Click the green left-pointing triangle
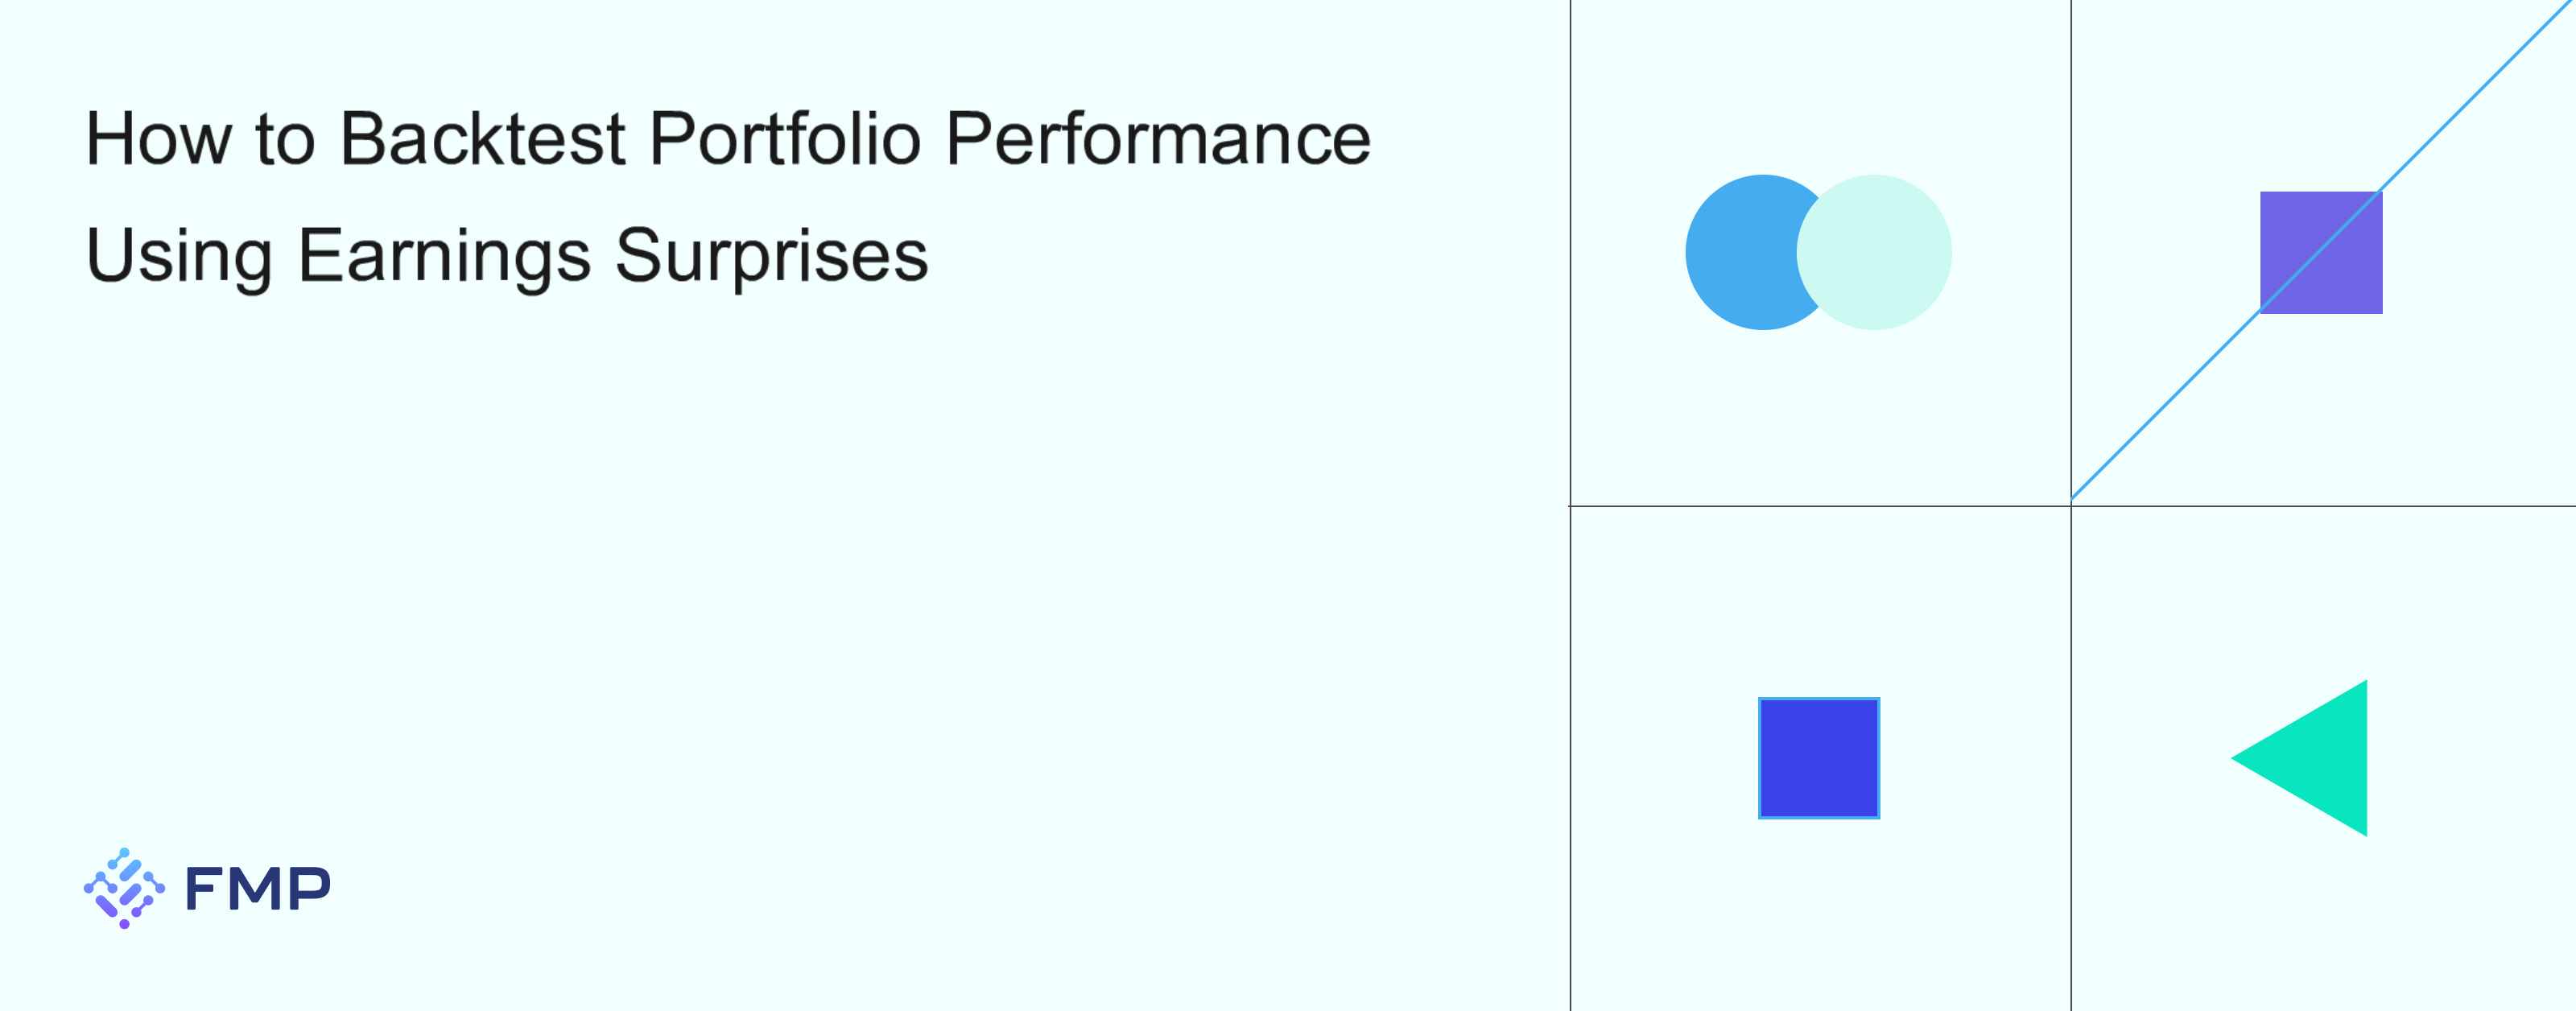 click(2318, 758)
